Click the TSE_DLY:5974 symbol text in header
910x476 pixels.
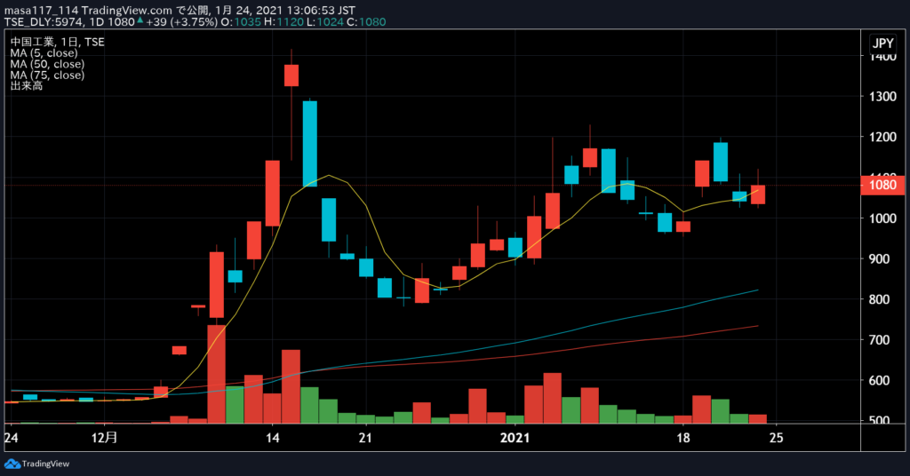pyautogui.click(x=44, y=22)
